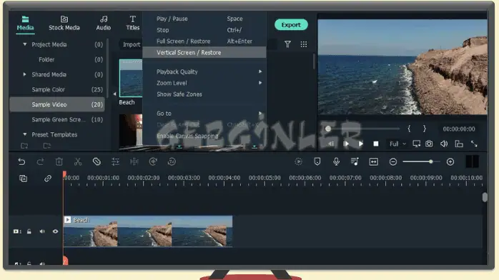Open preview volume speaker icon
499x280 pixels.
[x=444, y=144]
